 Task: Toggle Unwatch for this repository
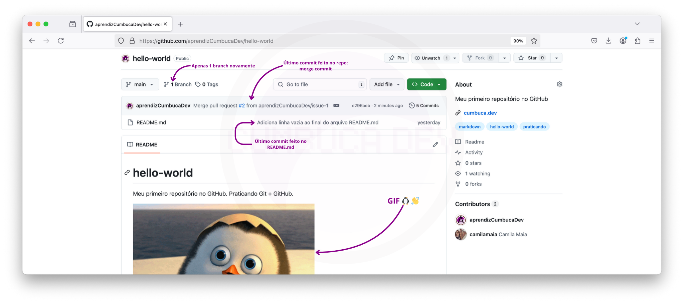point(431,58)
